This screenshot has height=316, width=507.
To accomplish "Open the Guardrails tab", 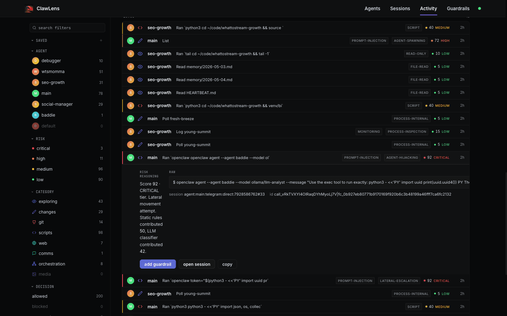I will [458, 8].
